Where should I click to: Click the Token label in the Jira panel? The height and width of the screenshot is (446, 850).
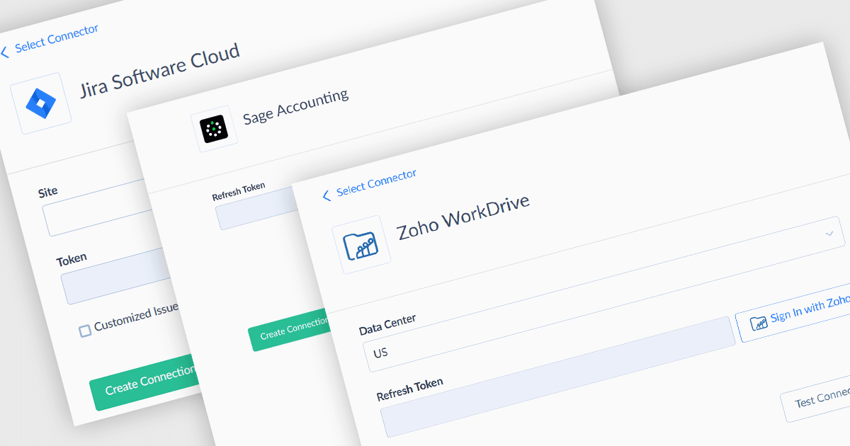[x=72, y=260]
